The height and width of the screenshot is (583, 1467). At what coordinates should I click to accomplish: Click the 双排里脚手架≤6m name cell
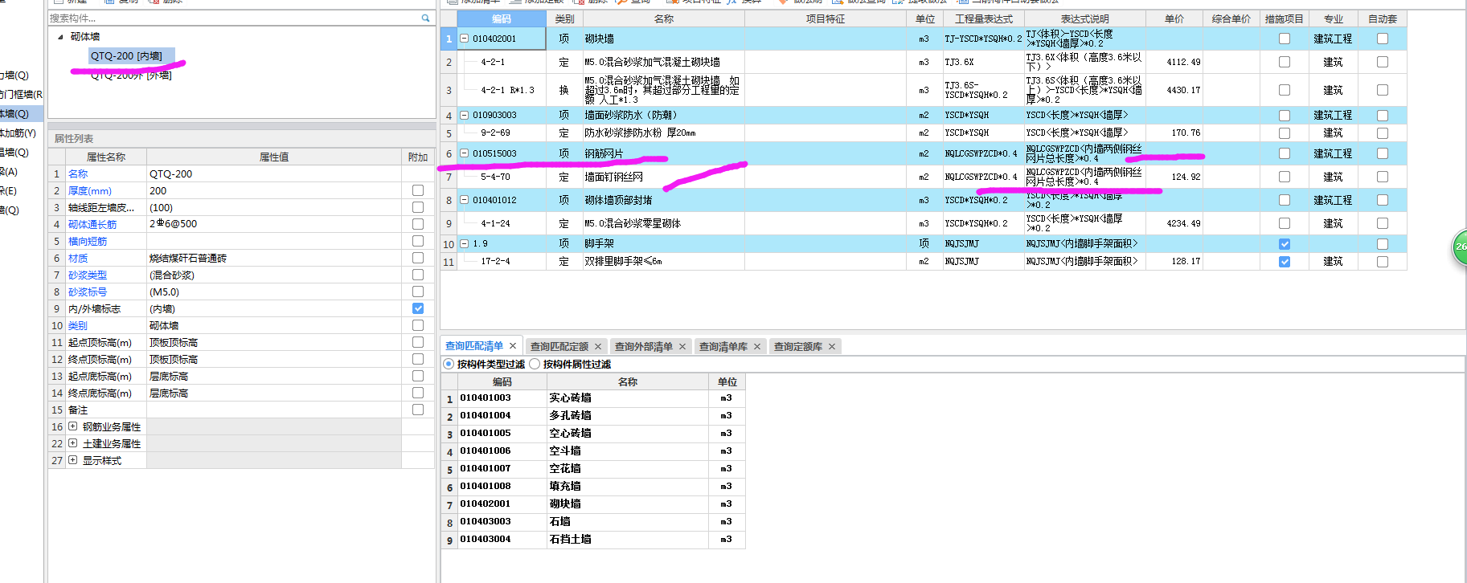coord(664,262)
